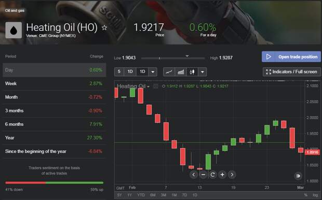This screenshot has width=322, height=200.
Task: Jump chart to latest bar
Action: 298,176
